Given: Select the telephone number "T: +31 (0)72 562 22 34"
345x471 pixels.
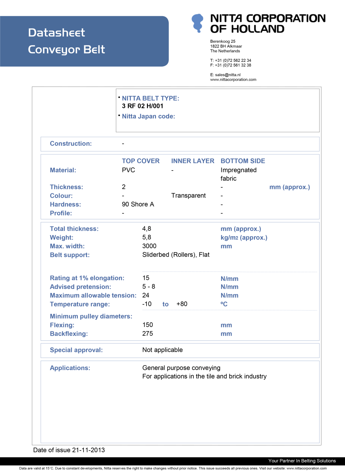Looking at the screenshot, I should click(231, 61).
